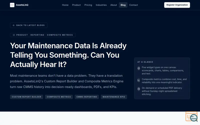The height and width of the screenshot is (125, 200).
Task: Click the AssetsLinQ logo icon
Action: 12,5
